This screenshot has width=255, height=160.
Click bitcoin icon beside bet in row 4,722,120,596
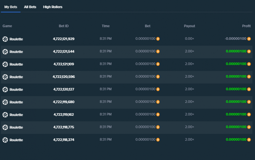(x=158, y=77)
